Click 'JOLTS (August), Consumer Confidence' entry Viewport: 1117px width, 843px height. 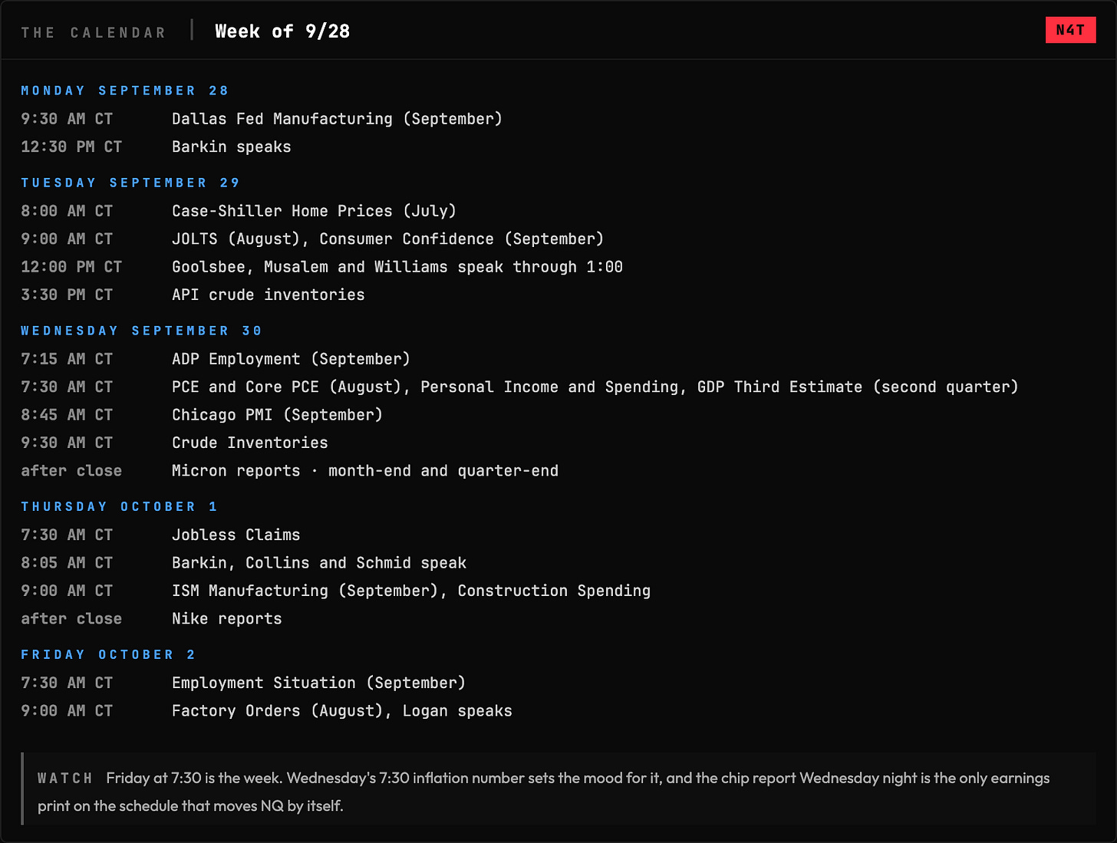387,239
